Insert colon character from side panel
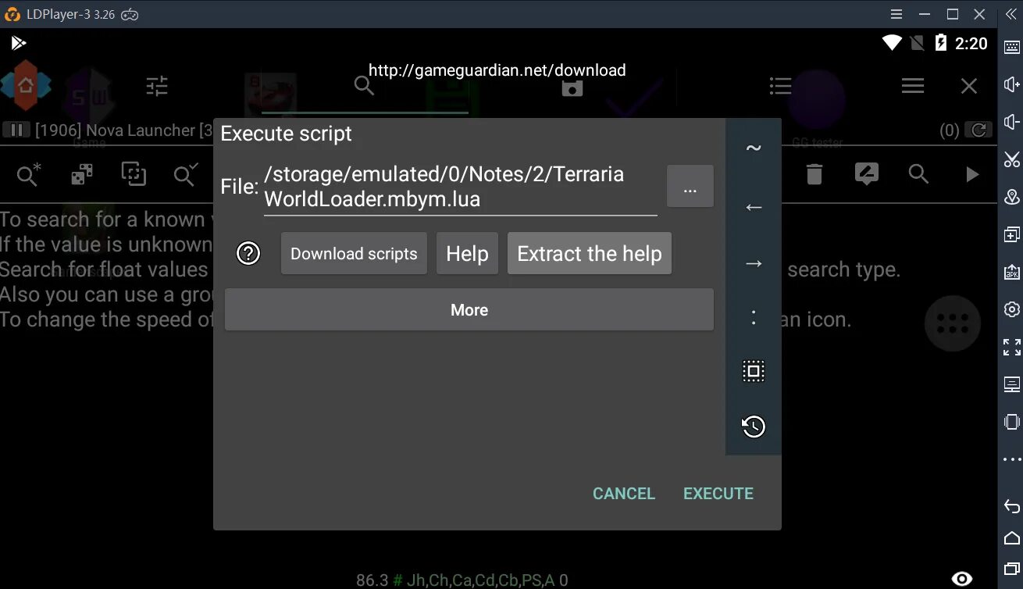Screen dimensions: 1023x589 (754, 317)
